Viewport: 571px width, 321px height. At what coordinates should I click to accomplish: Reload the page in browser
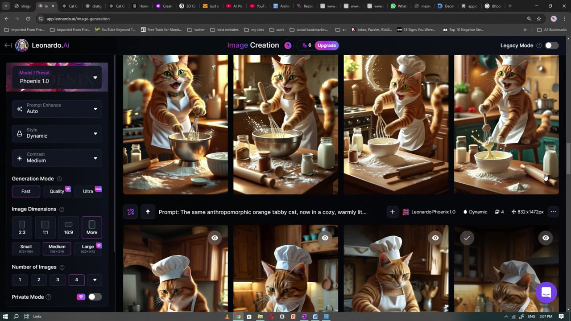click(28, 19)
